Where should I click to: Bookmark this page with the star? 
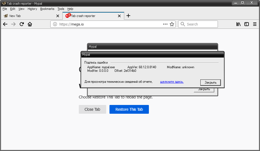click(x=172, y=24)
